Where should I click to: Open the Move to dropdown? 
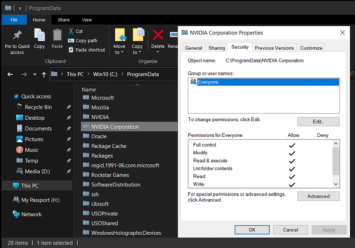tap(119, 49)
